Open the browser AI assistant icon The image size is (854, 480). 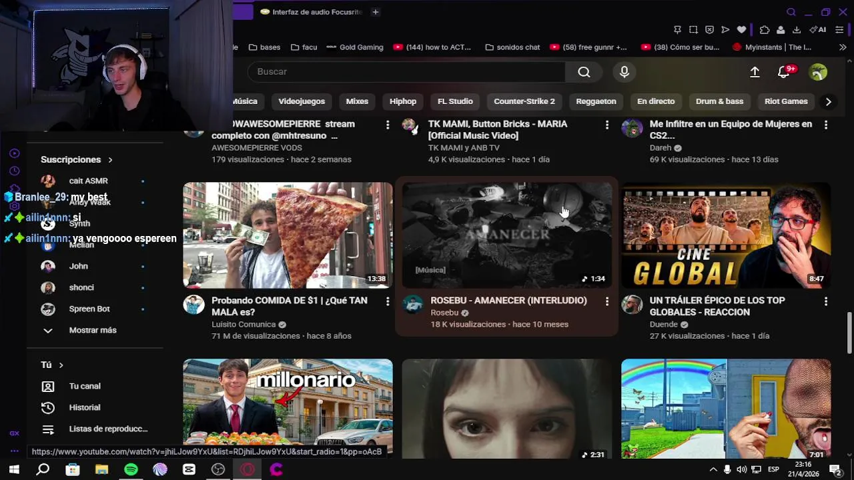point(818,30)
